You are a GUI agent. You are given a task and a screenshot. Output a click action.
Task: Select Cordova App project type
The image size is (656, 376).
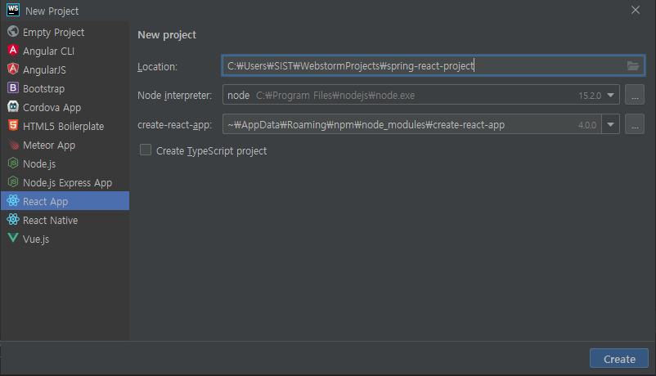65,108
